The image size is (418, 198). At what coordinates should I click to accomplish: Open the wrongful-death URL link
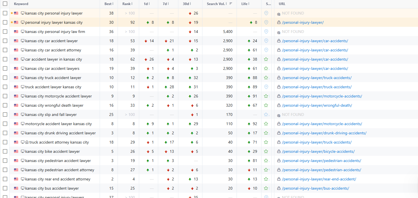[317, 105]
